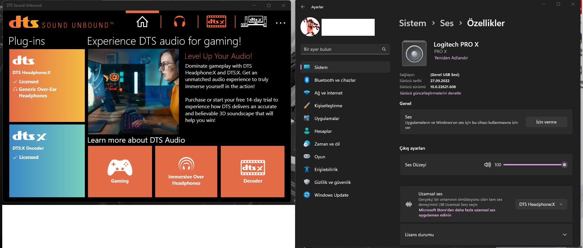Mute via the Ses Düzeyi speaker icon

pos(487,165)
